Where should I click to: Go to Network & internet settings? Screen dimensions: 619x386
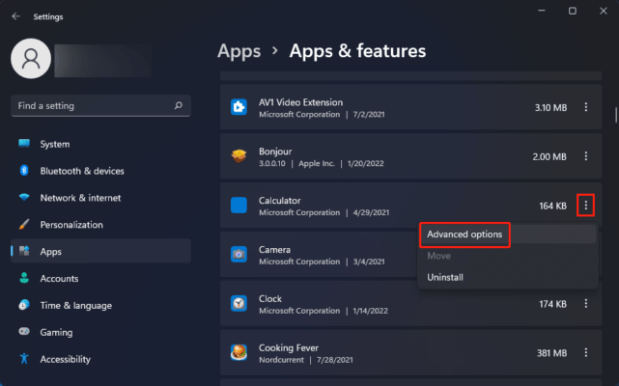pos(101,197)
